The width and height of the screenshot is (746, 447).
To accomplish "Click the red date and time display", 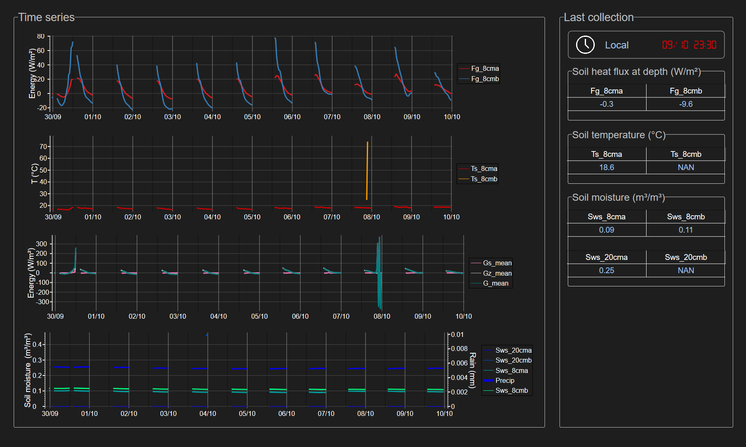I will pos(689,45).
